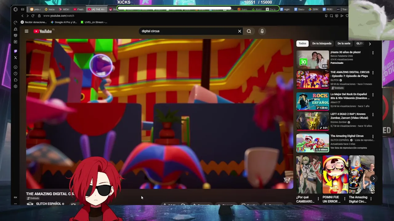Screen dimensions: 394x221
Task: Select the 'Todos' filter chip
Action: (x=302, y=44)
